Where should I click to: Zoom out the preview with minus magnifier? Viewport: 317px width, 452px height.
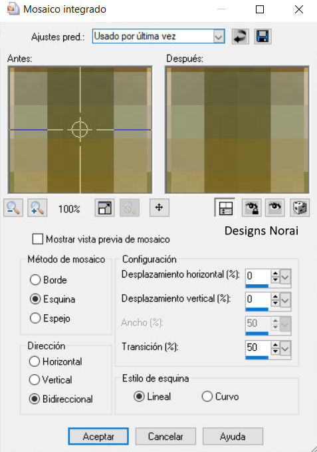13,208
